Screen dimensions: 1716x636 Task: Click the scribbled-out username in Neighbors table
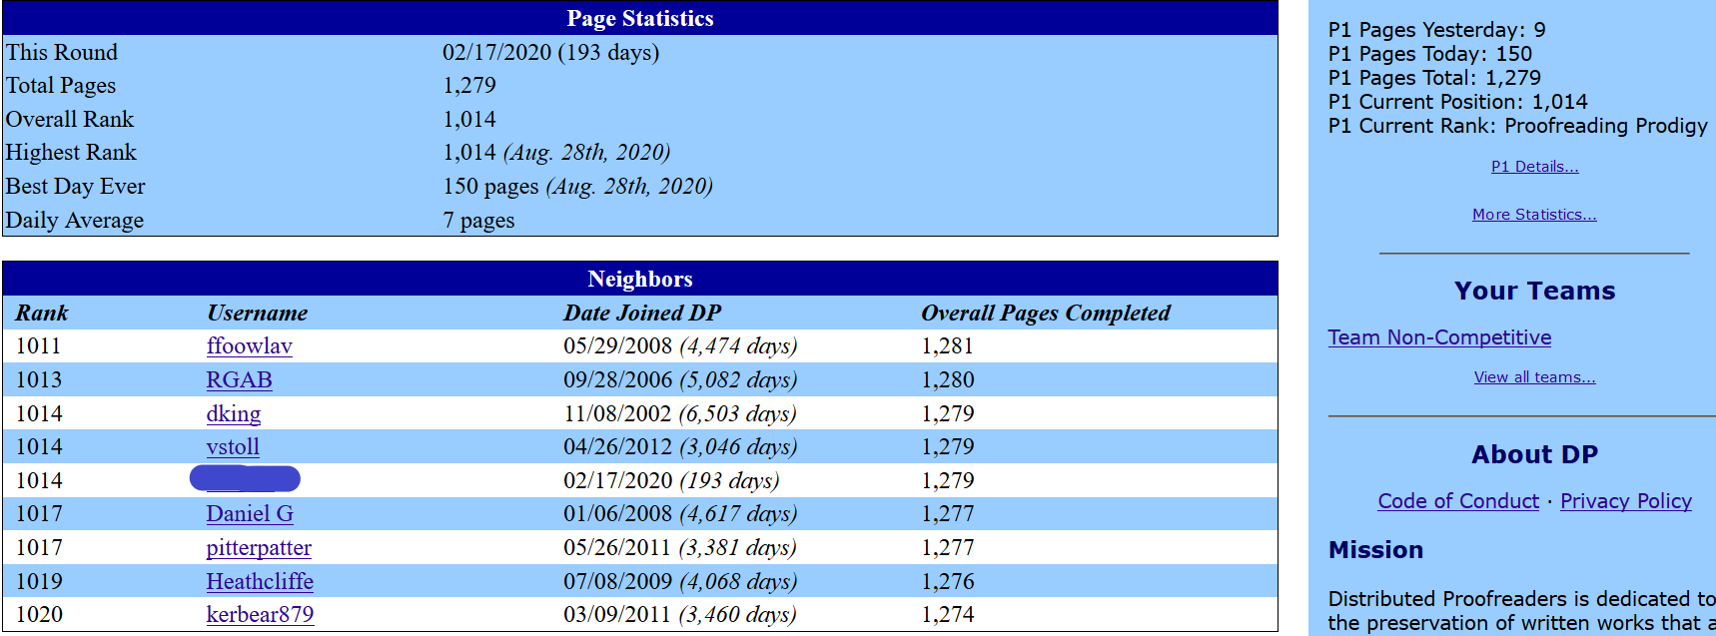[245, 480]
